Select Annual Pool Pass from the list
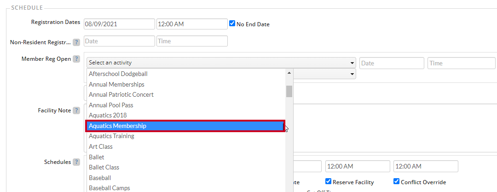497x192 pixels. [186, 105]
